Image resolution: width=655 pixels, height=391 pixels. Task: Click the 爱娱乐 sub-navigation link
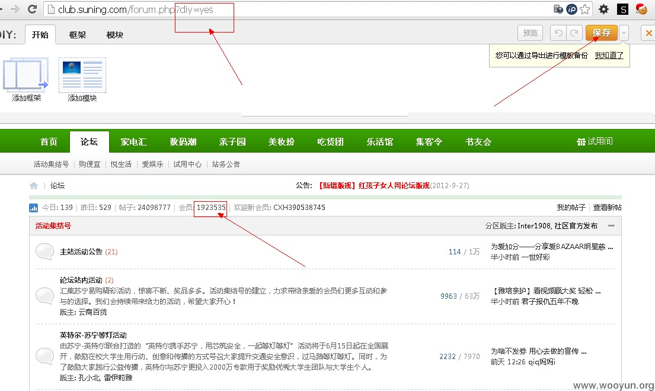(x=152, y=164)
